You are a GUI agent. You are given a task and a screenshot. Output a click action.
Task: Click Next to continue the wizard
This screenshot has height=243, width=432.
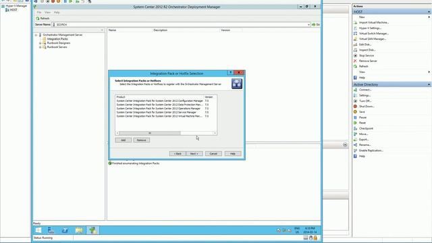[x=194, y=153]
